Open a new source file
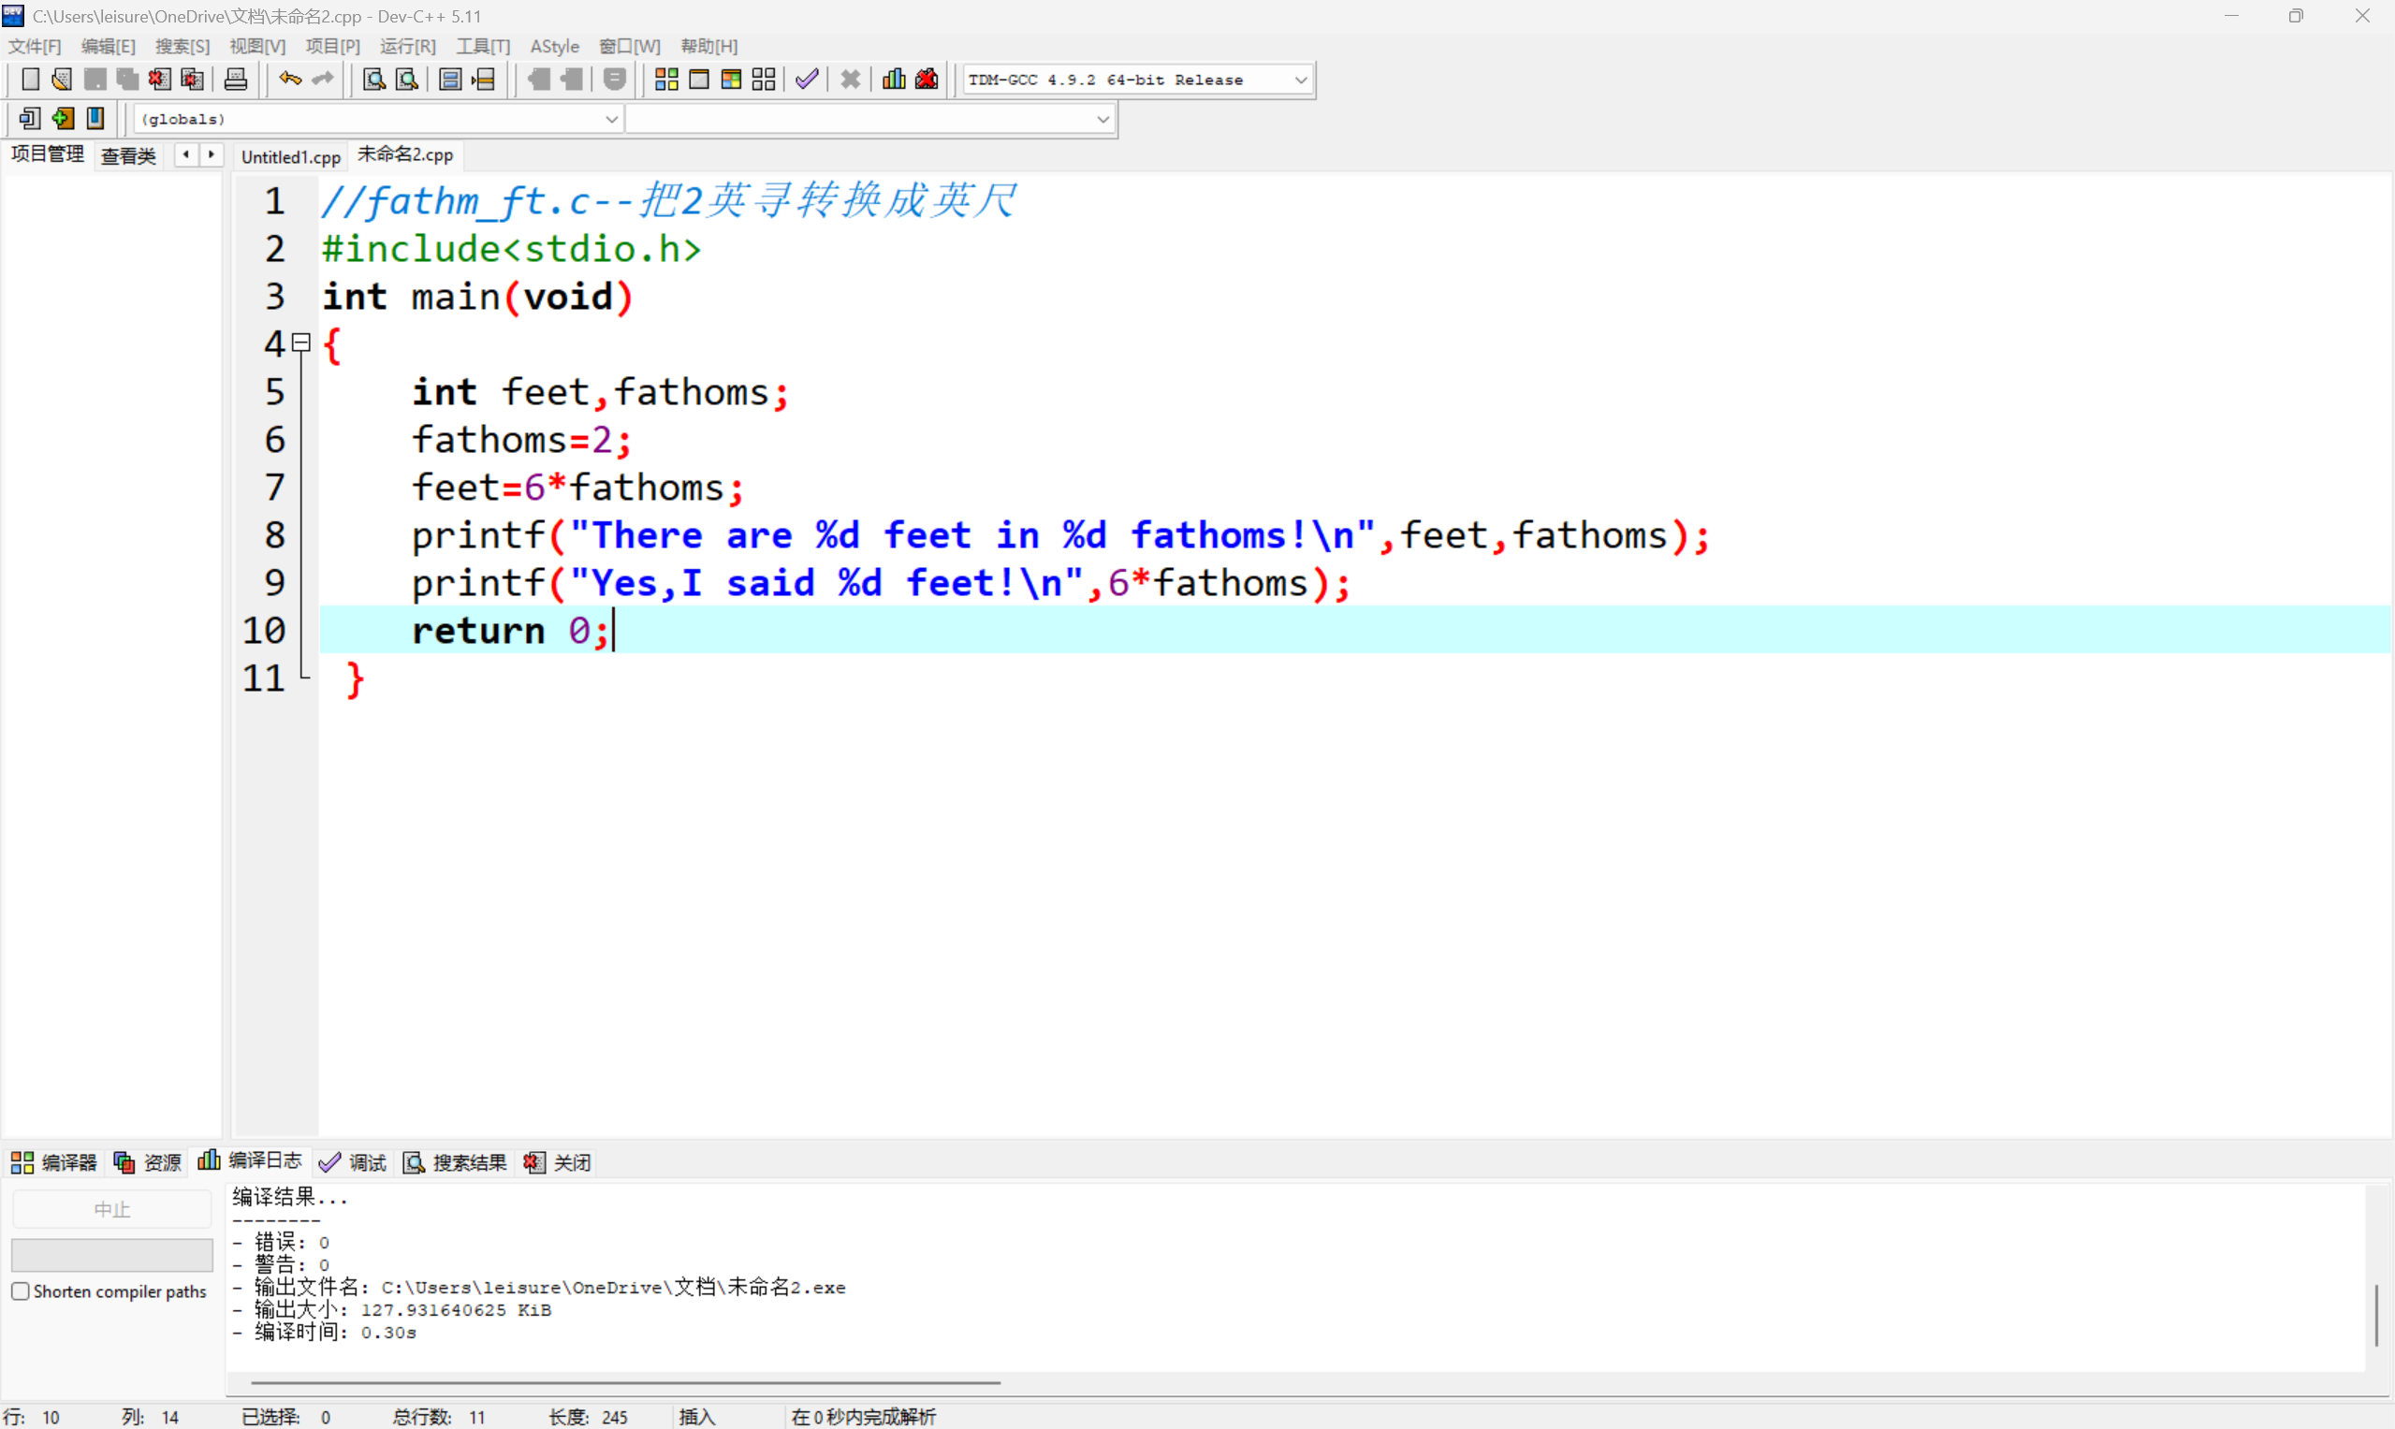The width and height of the screenshot is (2395, 1429). click(x=30, y=79)
